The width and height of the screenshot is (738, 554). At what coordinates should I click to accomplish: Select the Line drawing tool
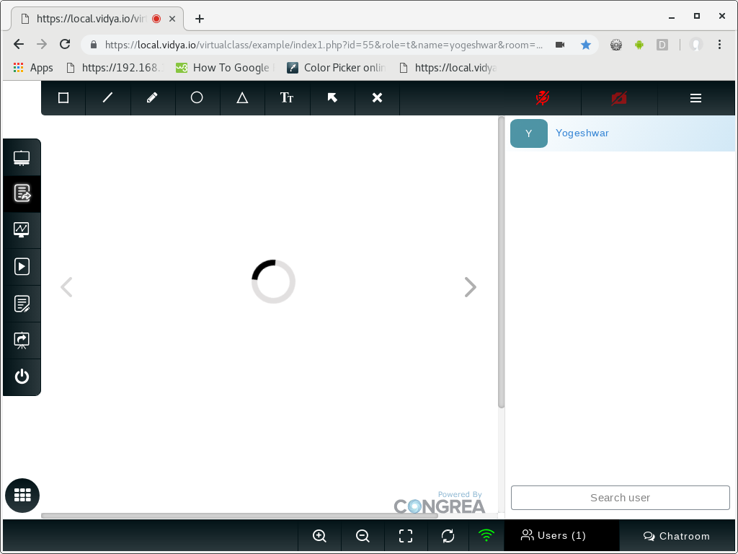107,98
